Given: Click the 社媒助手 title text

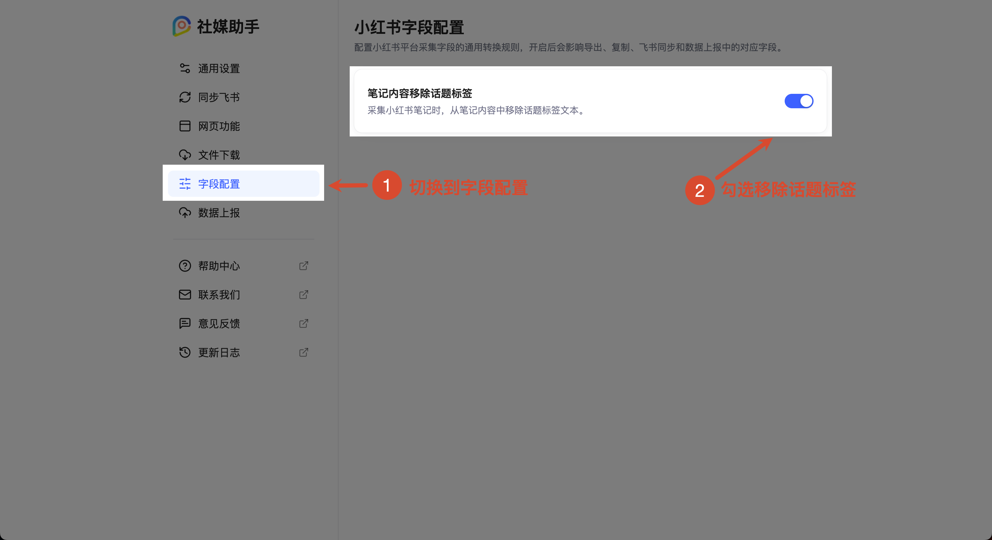Looking at the screenshot, I should 228,27.
